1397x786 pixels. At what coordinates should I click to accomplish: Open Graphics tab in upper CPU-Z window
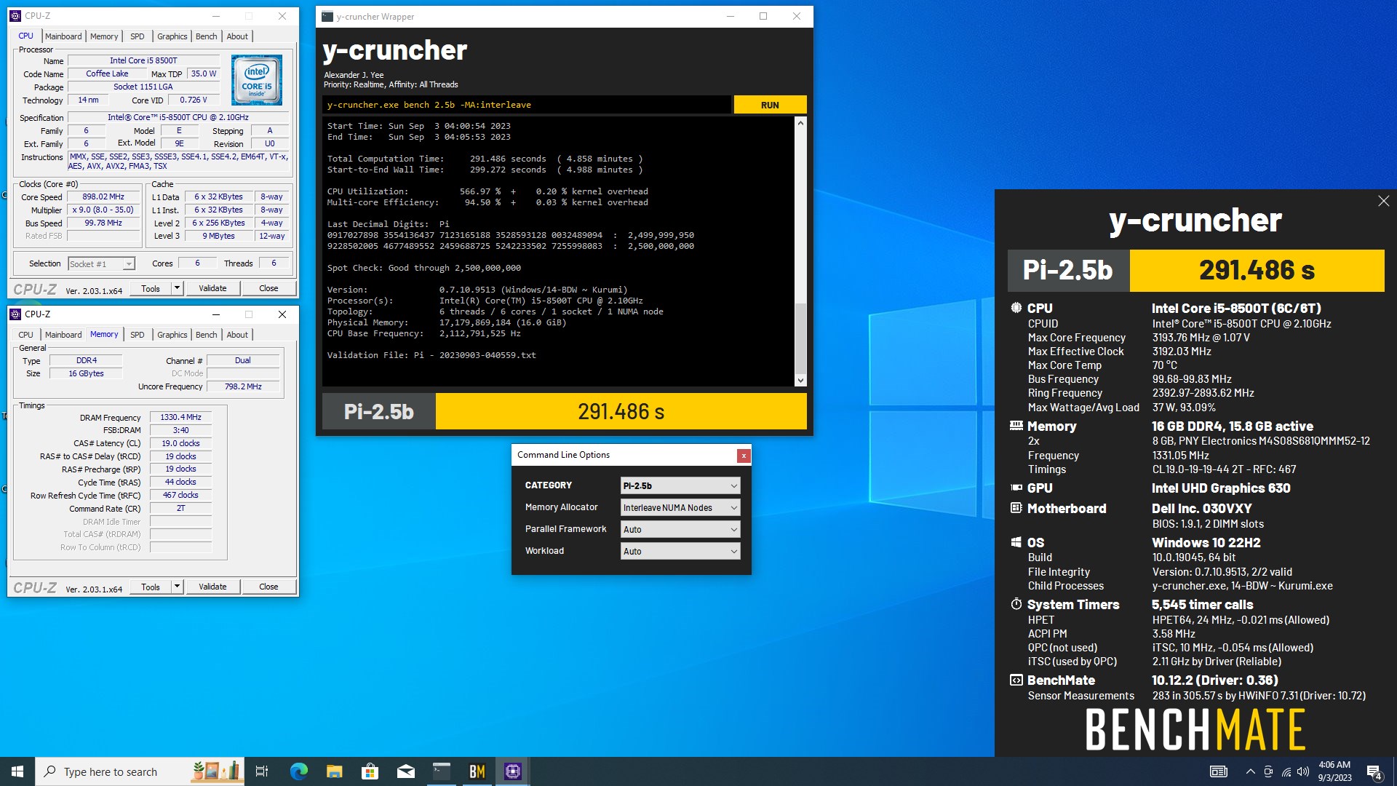click(x=172, y=36)
